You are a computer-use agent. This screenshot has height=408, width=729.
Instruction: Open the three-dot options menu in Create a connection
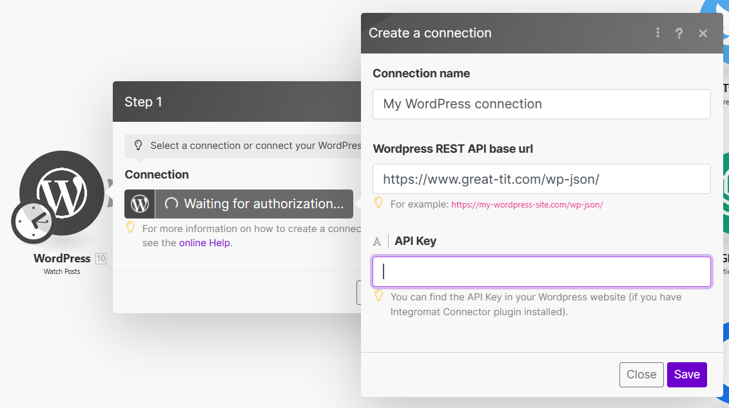pos(657,32)
